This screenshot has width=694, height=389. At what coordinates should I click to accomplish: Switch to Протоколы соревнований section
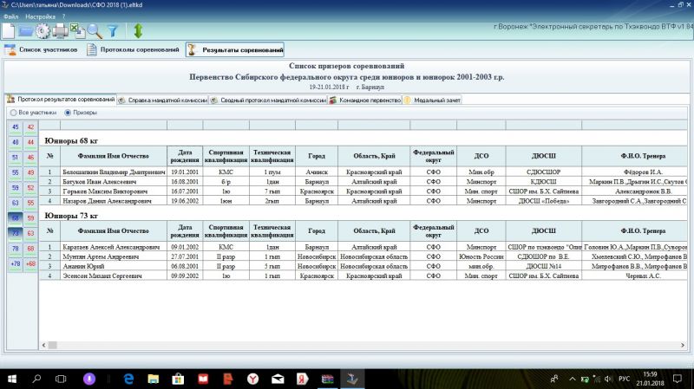pyautogui.click(x=134, y=49)
